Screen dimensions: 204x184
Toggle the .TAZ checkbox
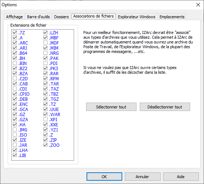click(x=45, y=89)
